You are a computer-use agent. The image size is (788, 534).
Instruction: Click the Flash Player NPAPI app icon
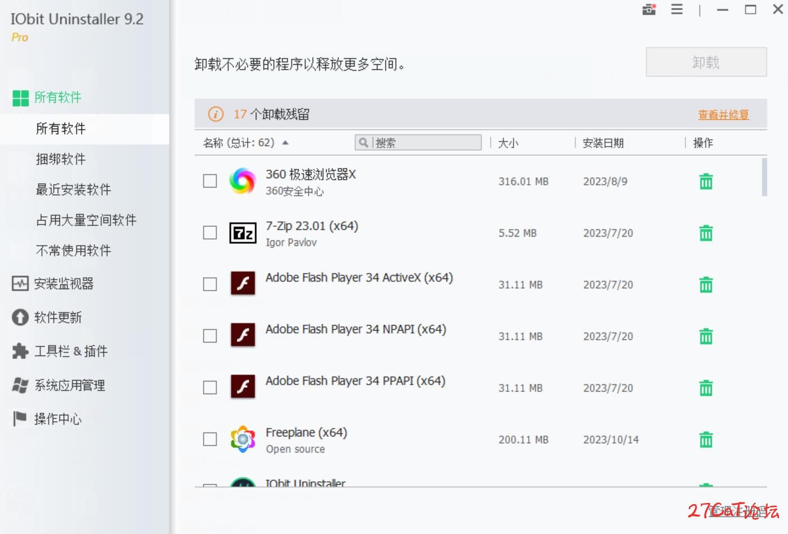(243, 335)
